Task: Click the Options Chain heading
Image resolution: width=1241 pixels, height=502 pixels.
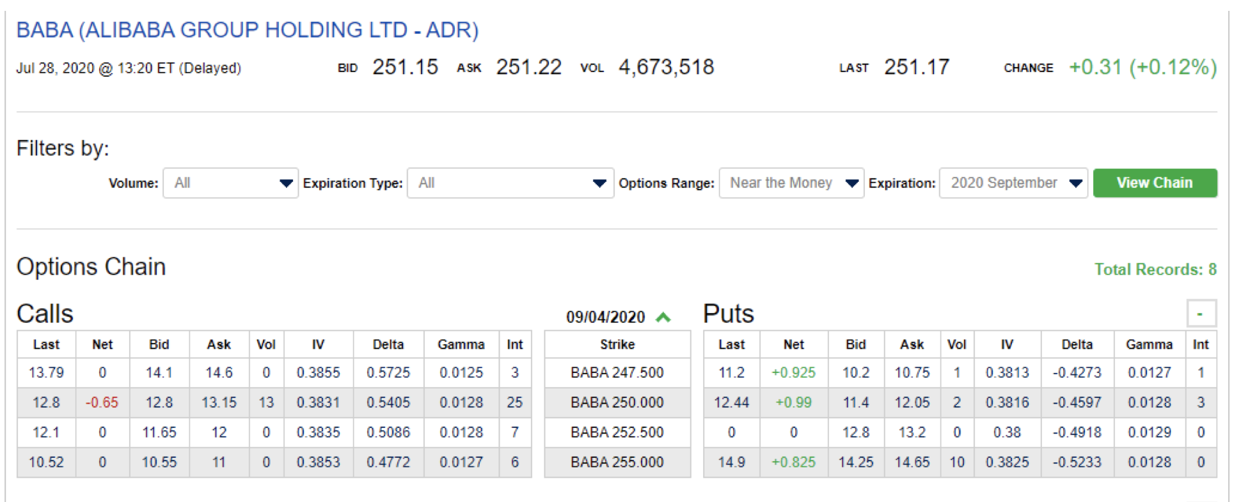Action: point(91,267)
